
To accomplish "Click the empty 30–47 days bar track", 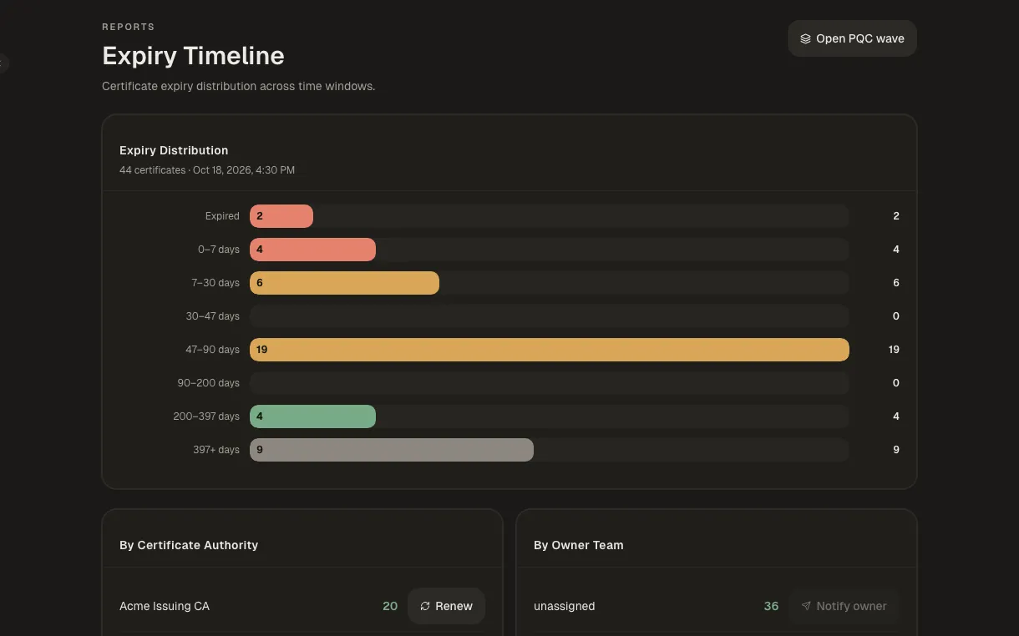I will 550,316.
